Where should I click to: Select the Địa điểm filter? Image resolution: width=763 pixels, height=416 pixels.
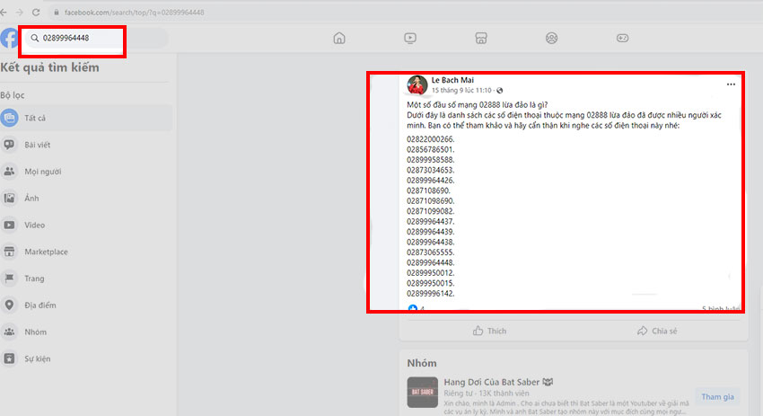coord(86,305)
